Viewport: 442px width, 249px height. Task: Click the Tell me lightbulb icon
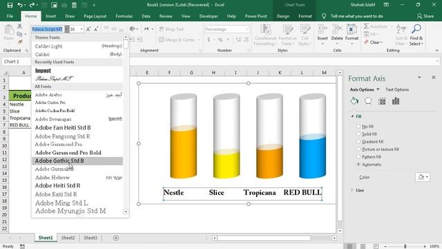click(x=324, y=16)
